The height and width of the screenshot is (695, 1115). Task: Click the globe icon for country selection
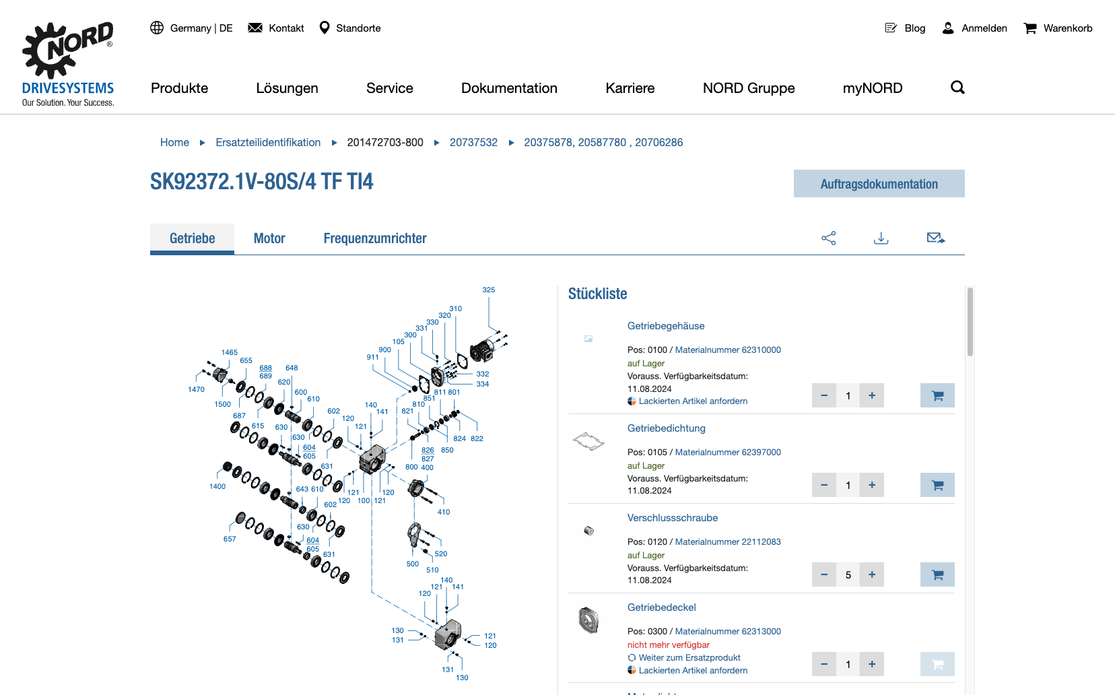157,28
